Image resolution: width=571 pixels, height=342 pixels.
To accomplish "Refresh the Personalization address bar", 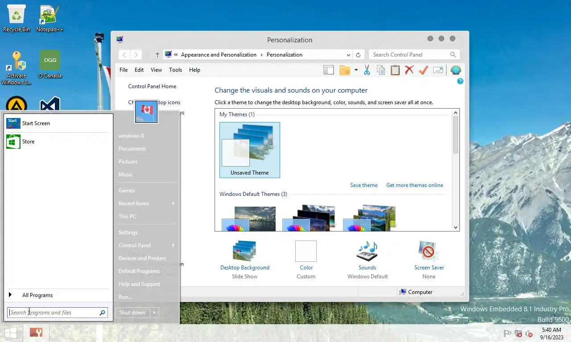I will point(358,55).
